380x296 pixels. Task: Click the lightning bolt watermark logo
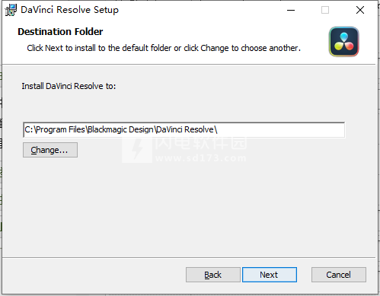point(137,149)
